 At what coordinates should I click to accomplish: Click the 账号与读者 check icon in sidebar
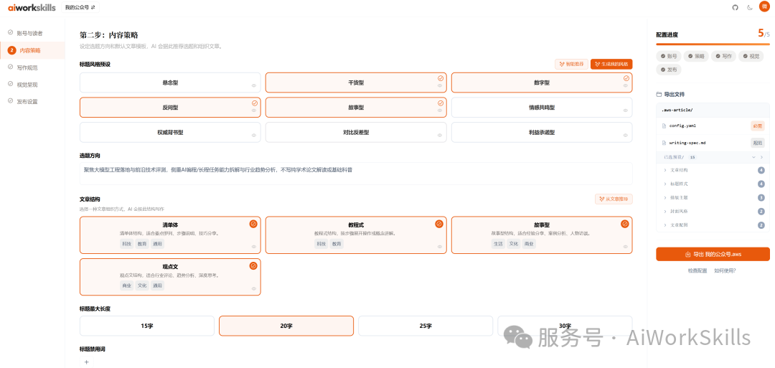pyautogui.click(x=10, y=33)
